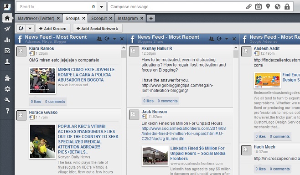Click the share icon under Horace Gwako
This screenshot has width=300, height=175.
32,117
